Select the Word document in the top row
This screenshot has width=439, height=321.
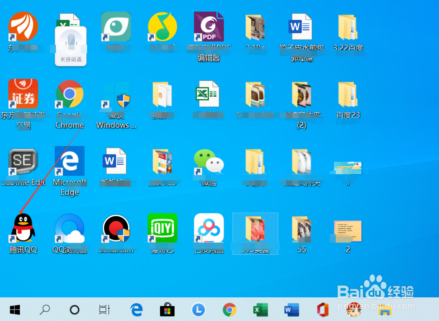[x=300, y=27]
